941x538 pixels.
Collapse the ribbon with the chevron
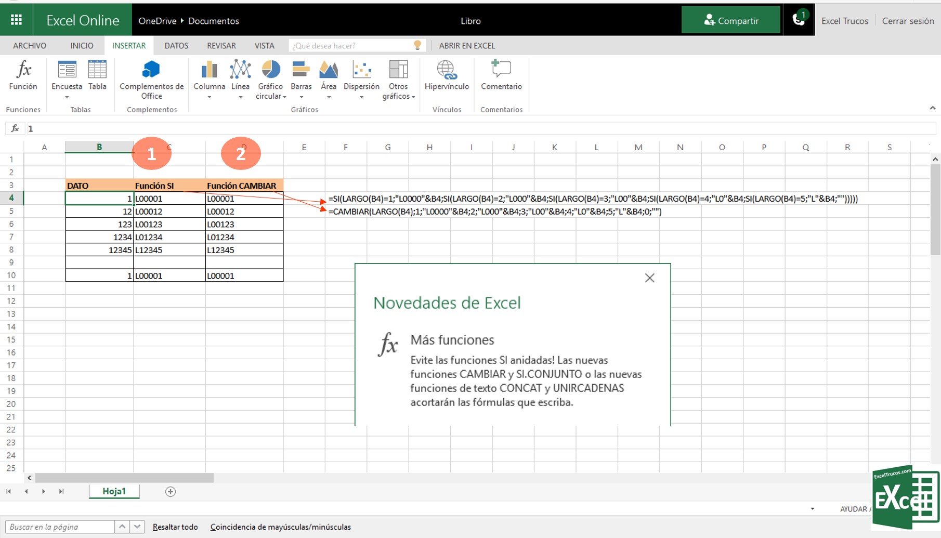[932, 108]
